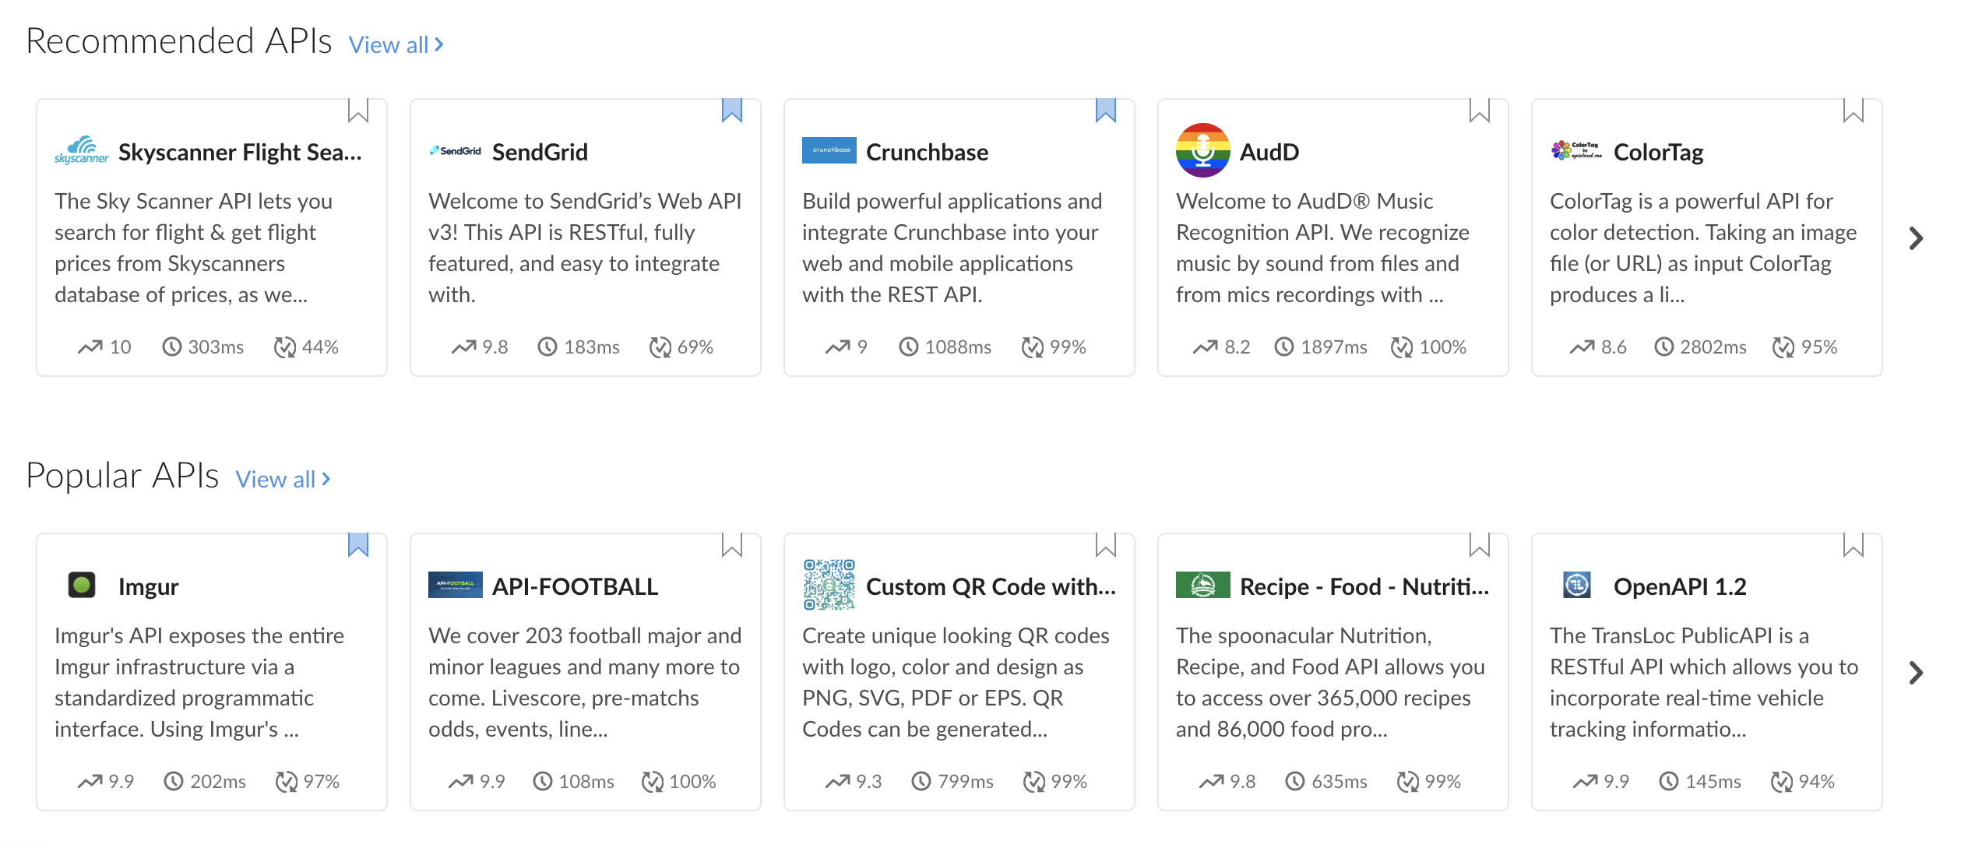
Task: Click Crunchbase popularity score 9 indicator
Action: point(847,347)
